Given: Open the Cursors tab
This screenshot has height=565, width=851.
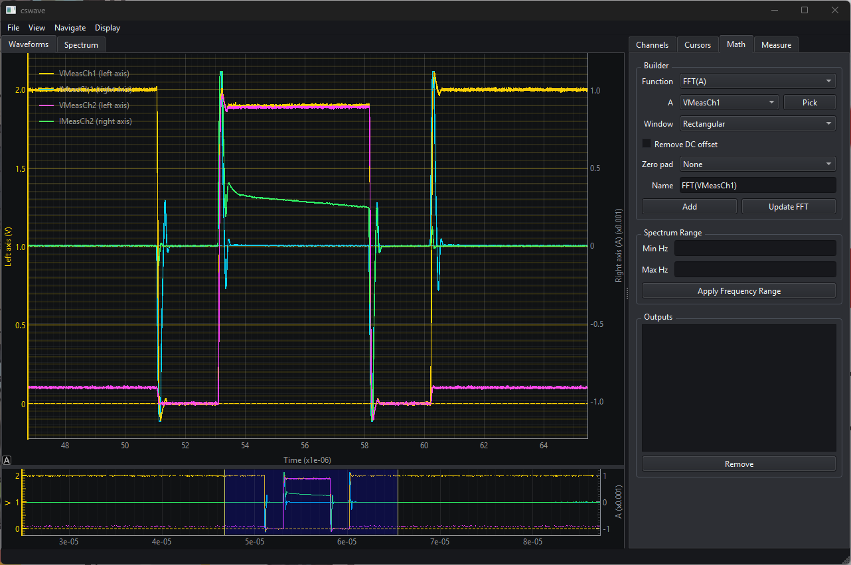Looking at the screenshot, I should point(698,44).
